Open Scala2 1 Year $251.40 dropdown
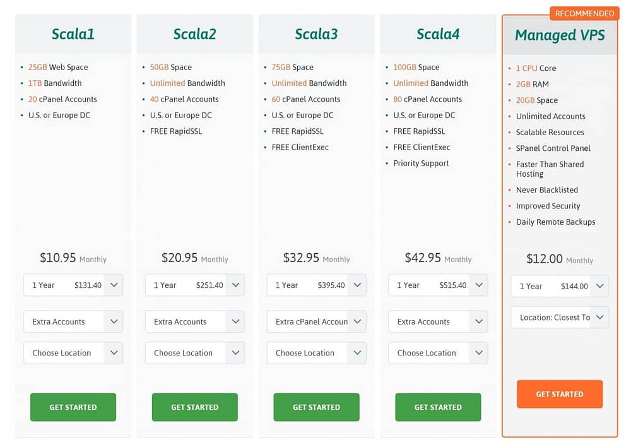 point(195,285)
